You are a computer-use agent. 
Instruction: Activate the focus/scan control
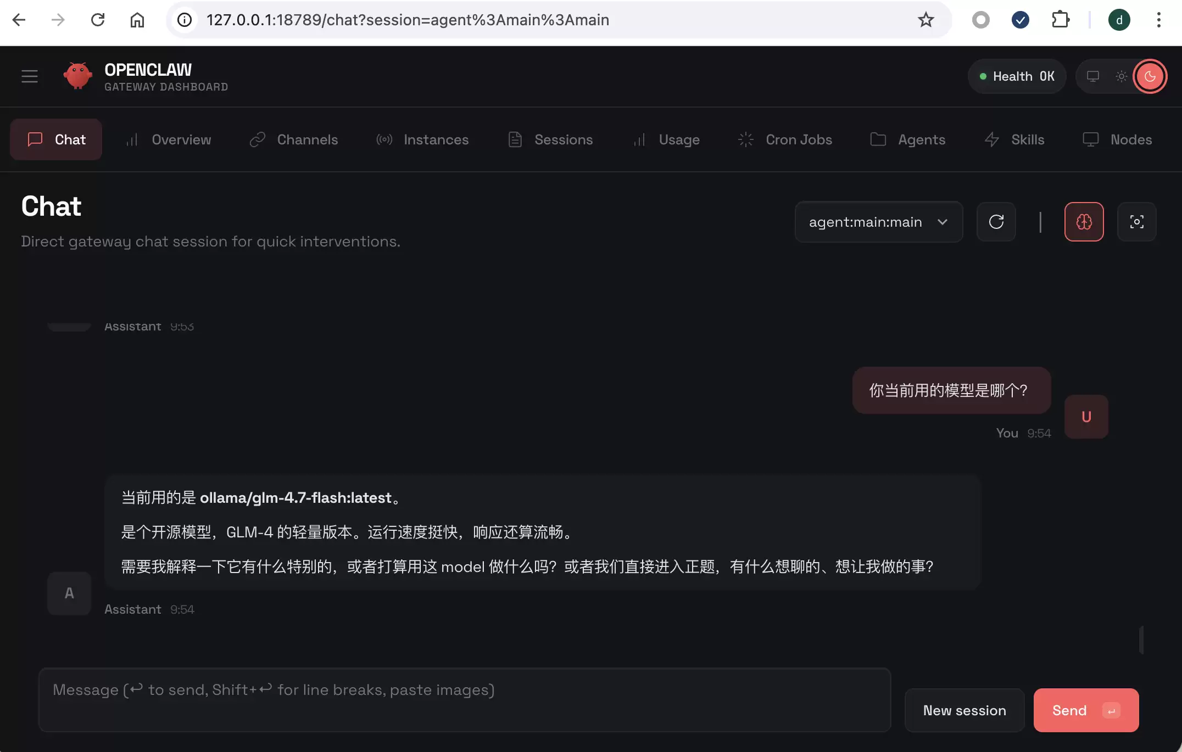1136,222
